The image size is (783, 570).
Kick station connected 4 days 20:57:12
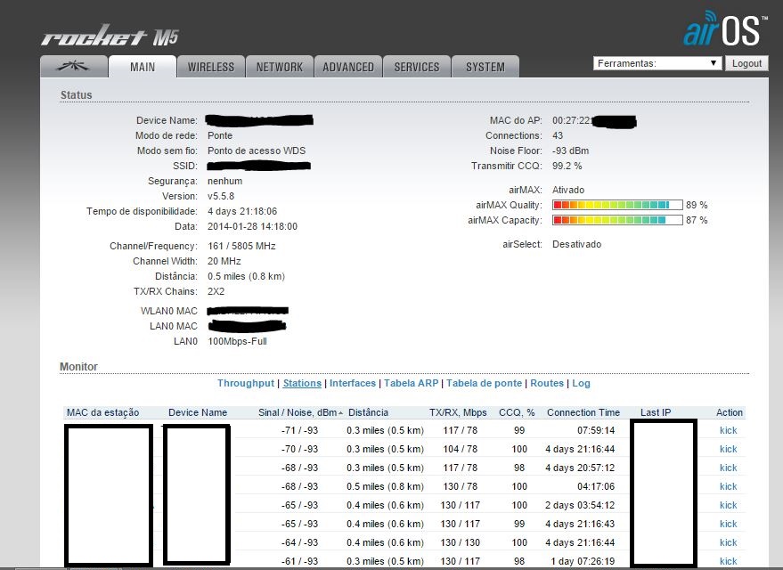point(728,468)
